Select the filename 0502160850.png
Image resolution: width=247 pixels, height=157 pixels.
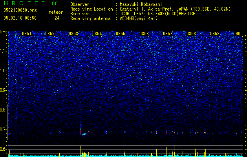(20, 10)
